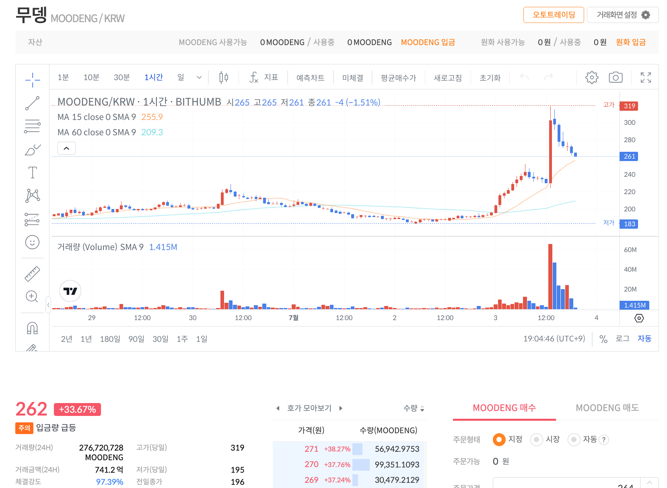Image resolution: width=667 pixels, height=488 pixels.
Task: Set date range to 1주
Action: (x=182, y=339)
